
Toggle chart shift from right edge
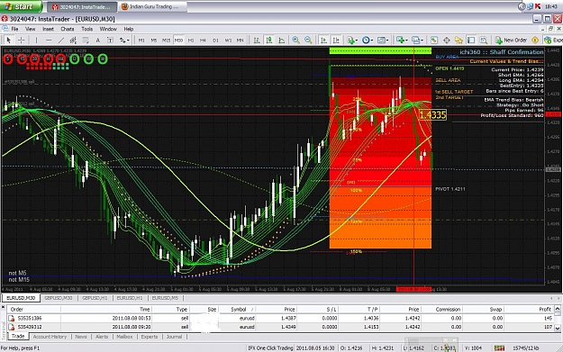[336, 41]
